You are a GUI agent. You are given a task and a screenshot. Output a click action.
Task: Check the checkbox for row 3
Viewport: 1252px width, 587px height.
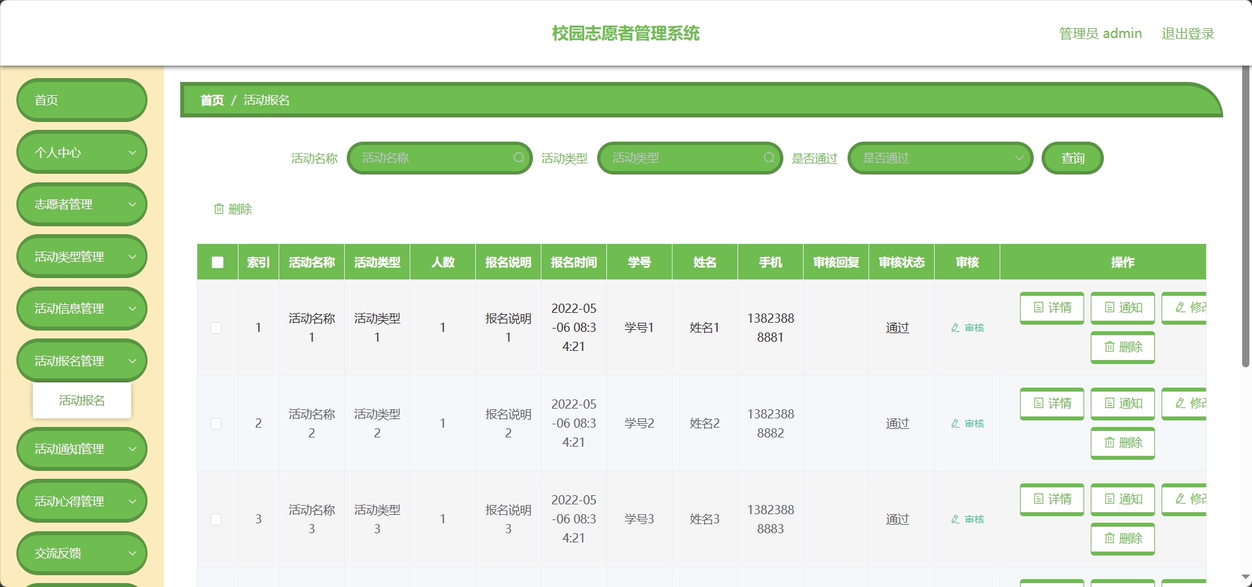tap(216, 519)
